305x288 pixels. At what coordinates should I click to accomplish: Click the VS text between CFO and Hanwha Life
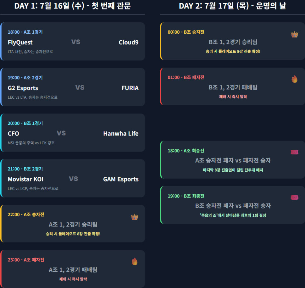coord(61,133)
